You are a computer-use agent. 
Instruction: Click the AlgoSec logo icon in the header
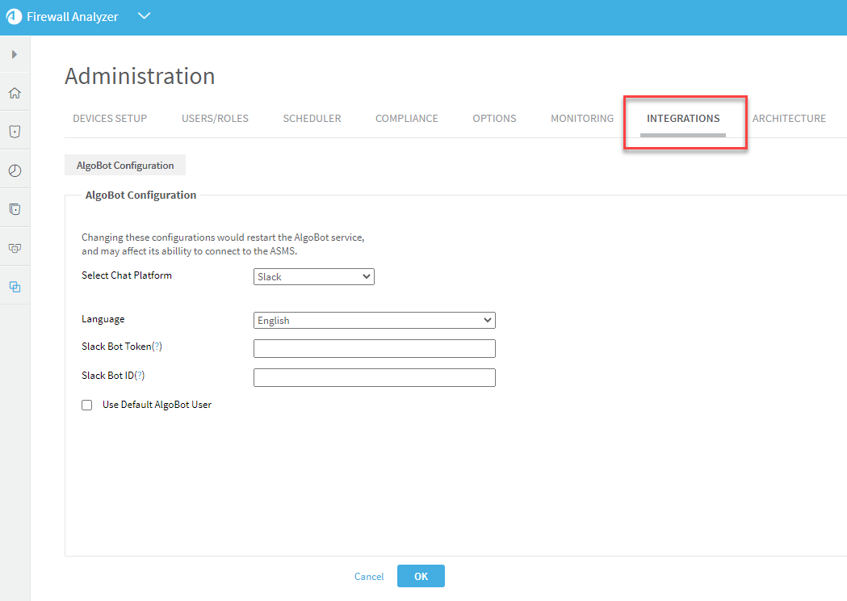[15, 17]
